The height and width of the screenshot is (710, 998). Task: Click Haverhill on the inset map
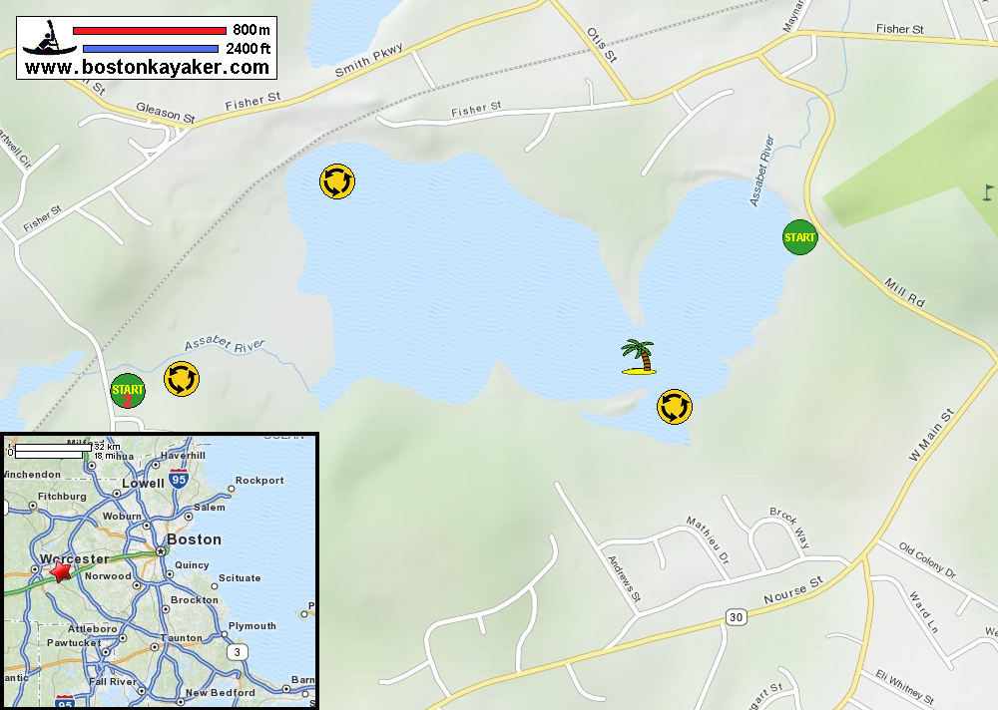click(x=184, y=455)
